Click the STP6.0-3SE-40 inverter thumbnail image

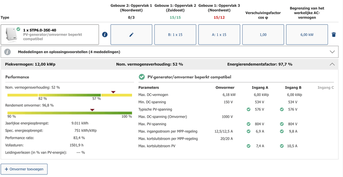point(11,35)
